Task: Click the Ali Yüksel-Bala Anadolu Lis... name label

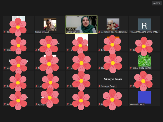Action: tap(114, 32)
